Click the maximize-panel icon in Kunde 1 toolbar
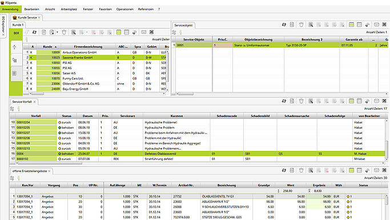This screenshot has width=390, height=220. (x=152, y=32)
